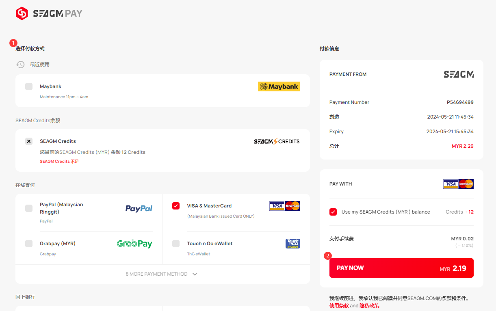Click the VISA MasterCard logo in Pay With card
The width and height of the screenshot is (496, 311).
(x=458, y=184)
